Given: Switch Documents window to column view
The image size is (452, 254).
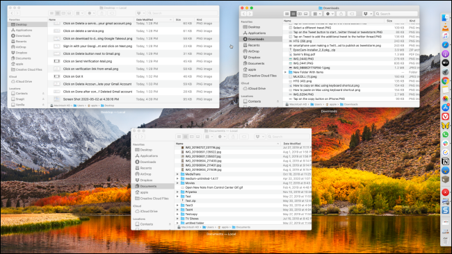Looking at the screenshot, I should click(192, 137).
